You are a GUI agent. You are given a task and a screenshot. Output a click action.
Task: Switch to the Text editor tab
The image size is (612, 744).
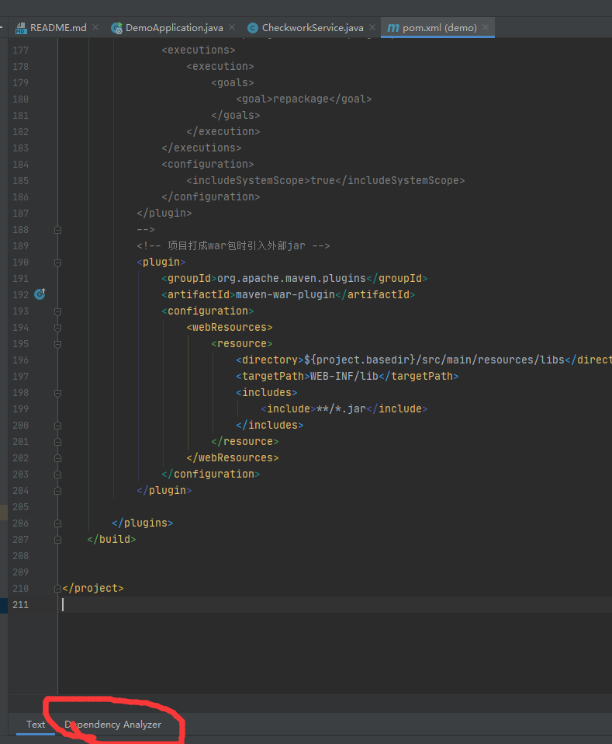click(x=36, y=725)
